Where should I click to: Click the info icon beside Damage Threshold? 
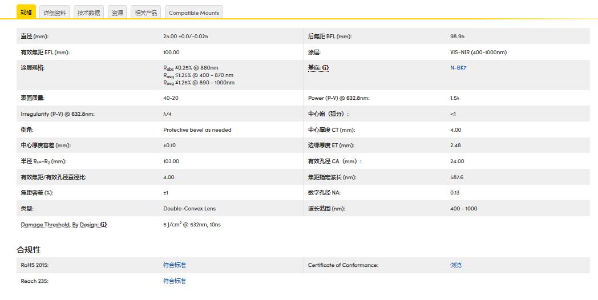[x=103, y=225]
